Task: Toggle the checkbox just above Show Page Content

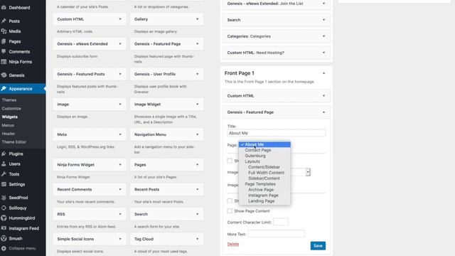Action: (x=230, y=201)
